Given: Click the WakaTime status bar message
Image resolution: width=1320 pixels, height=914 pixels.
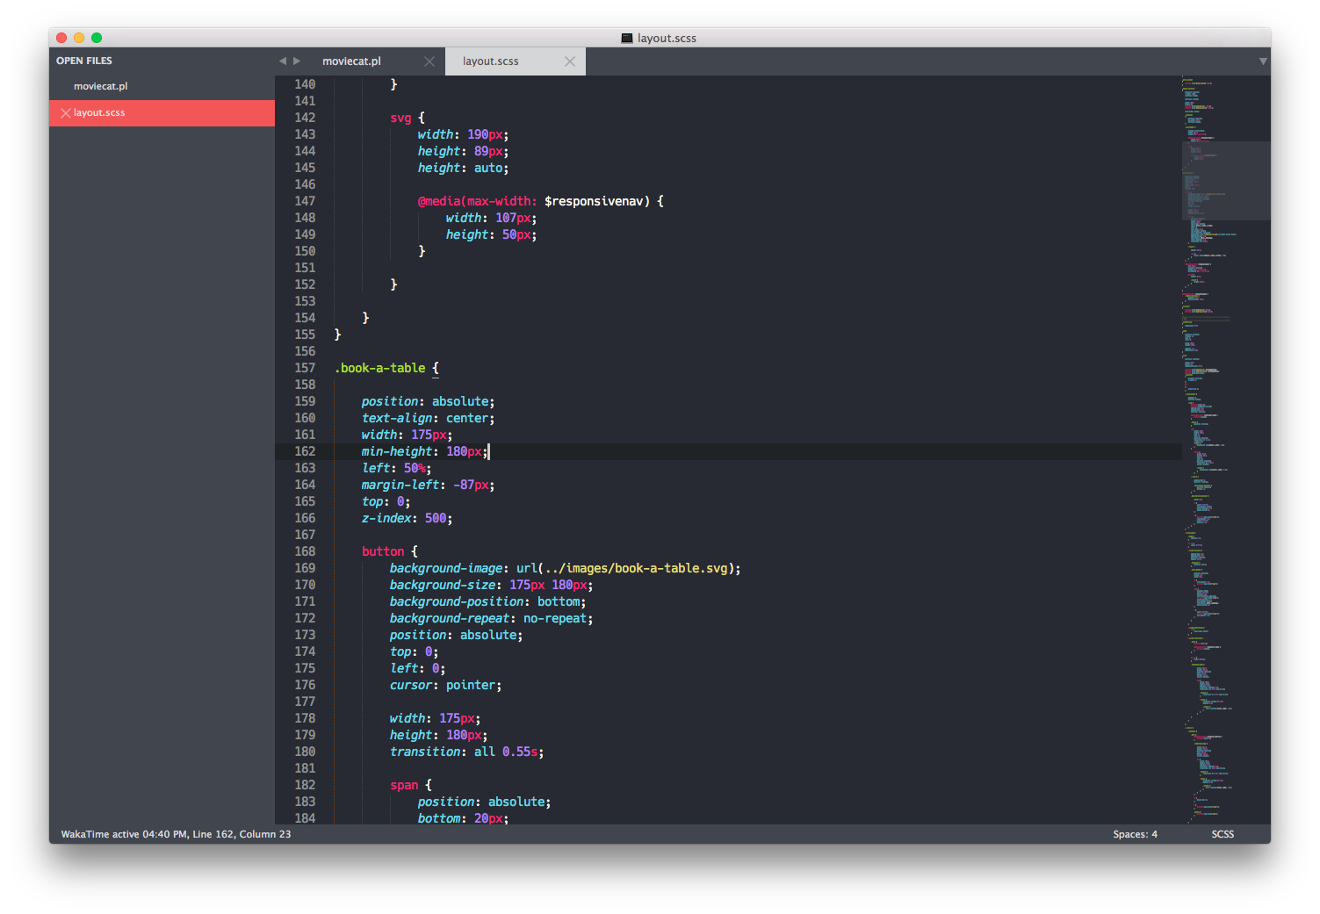Looking at the screenshot, I should click(x=176, y=834).
